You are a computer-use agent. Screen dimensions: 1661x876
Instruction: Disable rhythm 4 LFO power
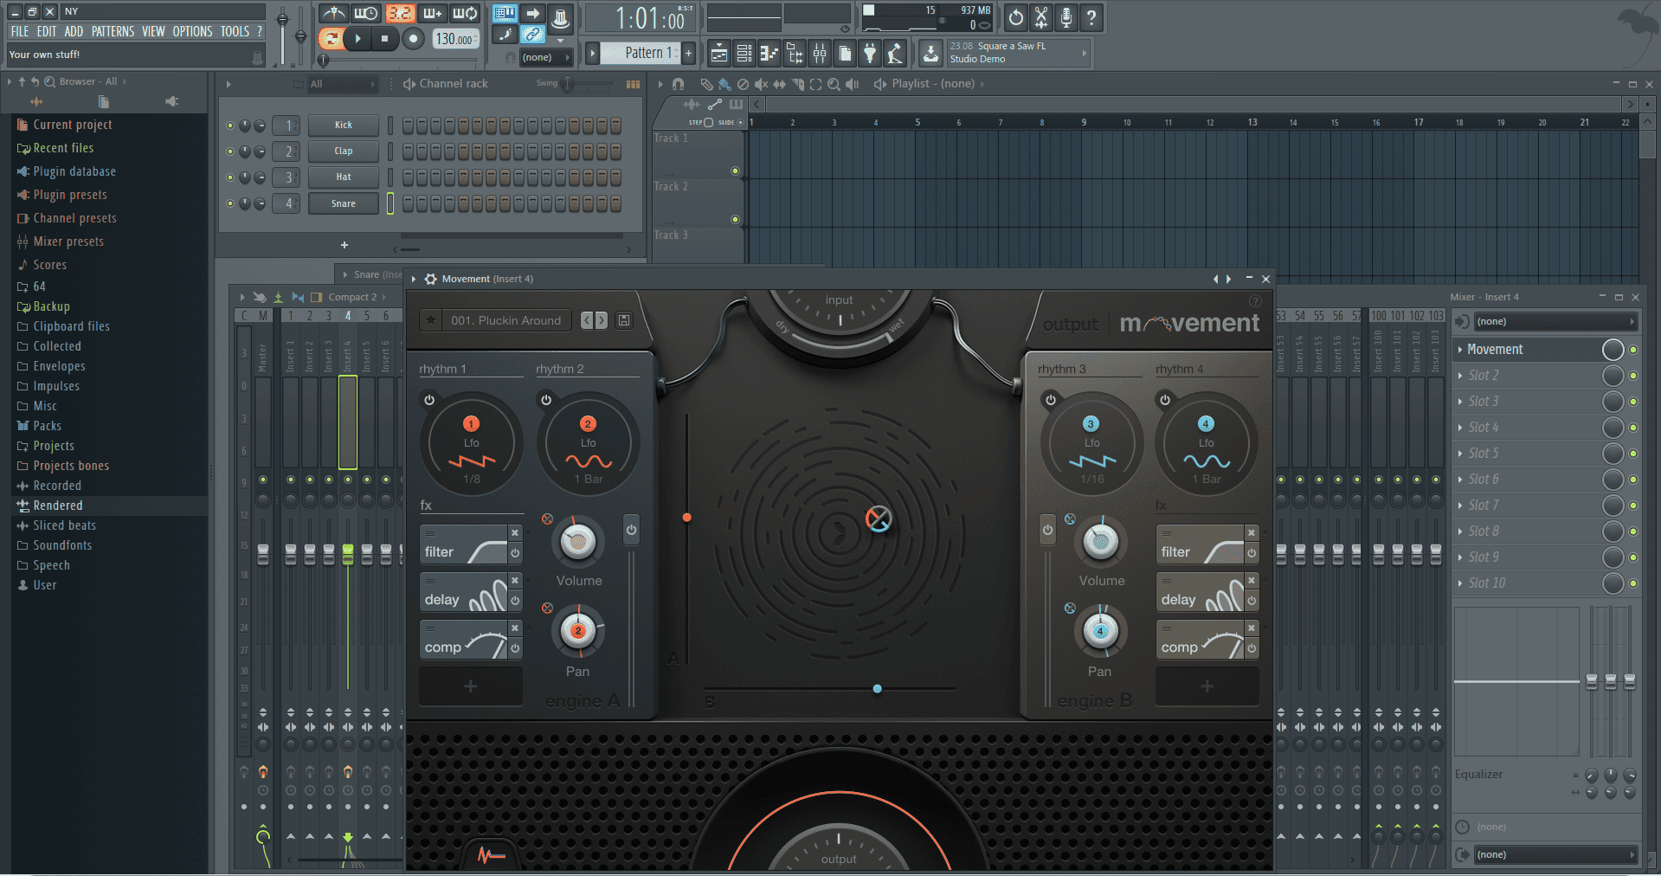(1165, 400)
